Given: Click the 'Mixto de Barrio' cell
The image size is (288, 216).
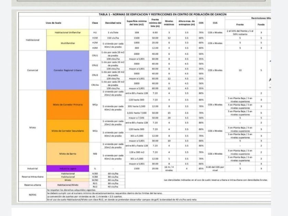Looking at the screenshot, I should coord(68,154).
